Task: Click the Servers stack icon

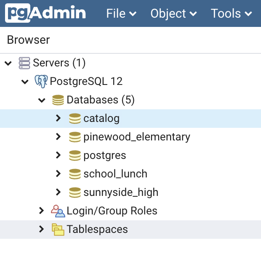Action: pyautogui.click(x=24, y=63)
